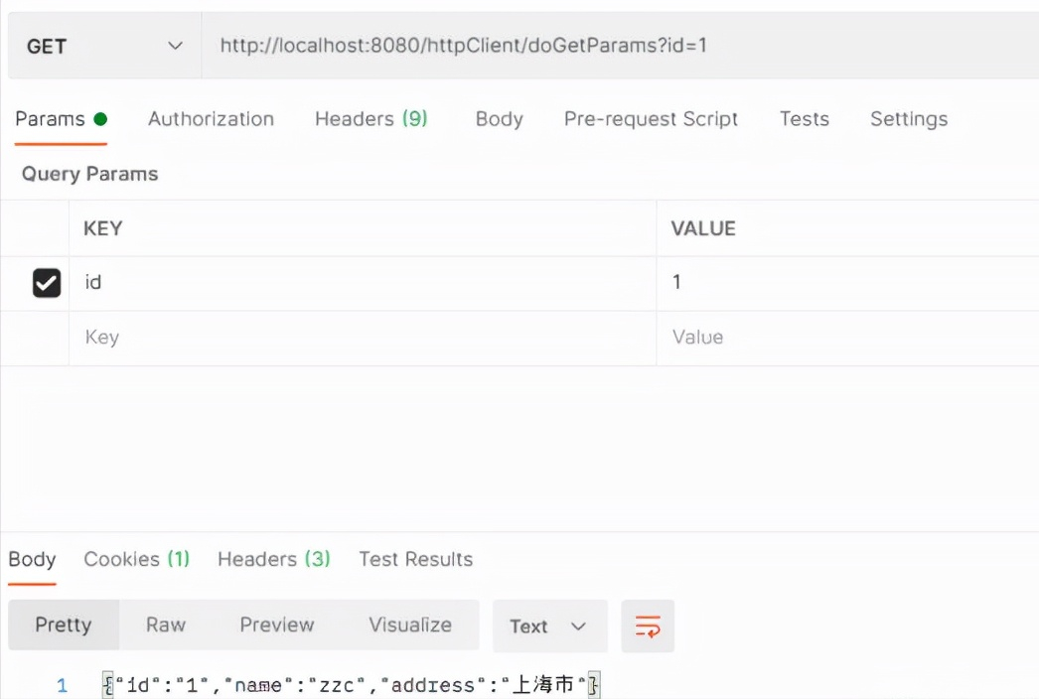Check the Test Results tab

[415, 559]
